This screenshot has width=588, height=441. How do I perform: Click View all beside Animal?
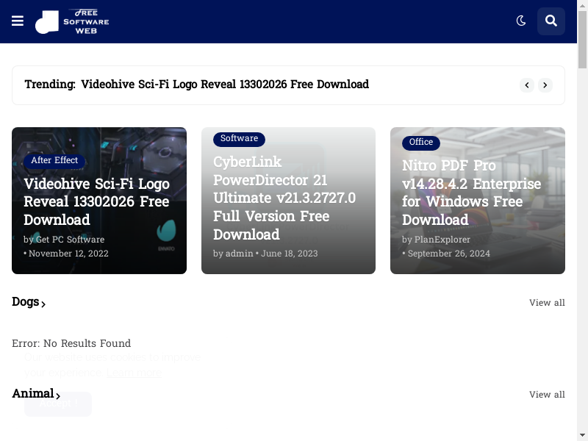(547, 395)
